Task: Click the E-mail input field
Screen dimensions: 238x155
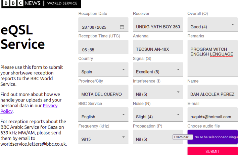Action: (x=212, y=117)
